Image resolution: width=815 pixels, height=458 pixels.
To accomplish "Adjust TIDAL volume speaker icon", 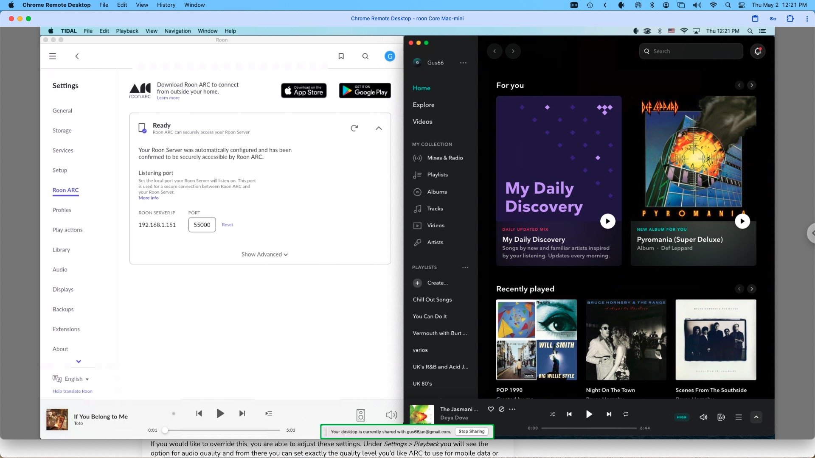I will pyautogui.click(x=703, y=417).
